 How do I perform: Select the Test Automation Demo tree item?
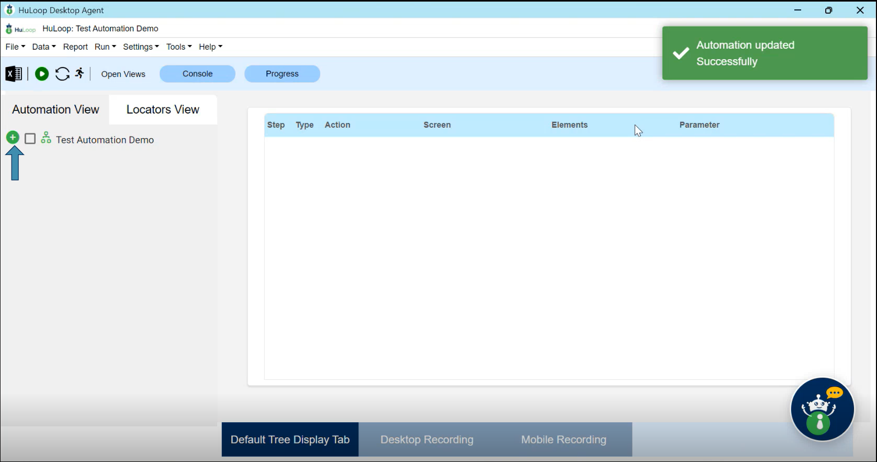click(x=105, y=140)
